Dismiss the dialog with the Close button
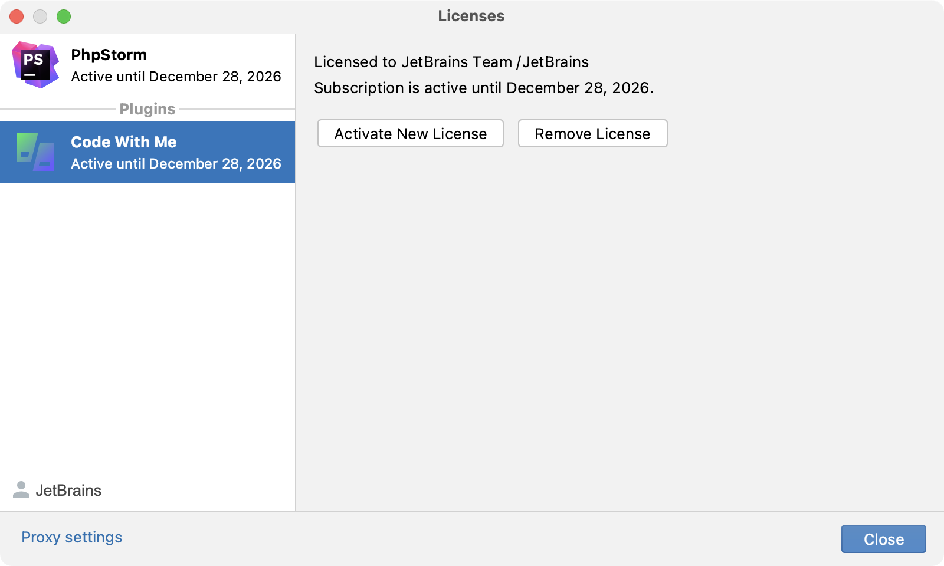 [883, 538]
